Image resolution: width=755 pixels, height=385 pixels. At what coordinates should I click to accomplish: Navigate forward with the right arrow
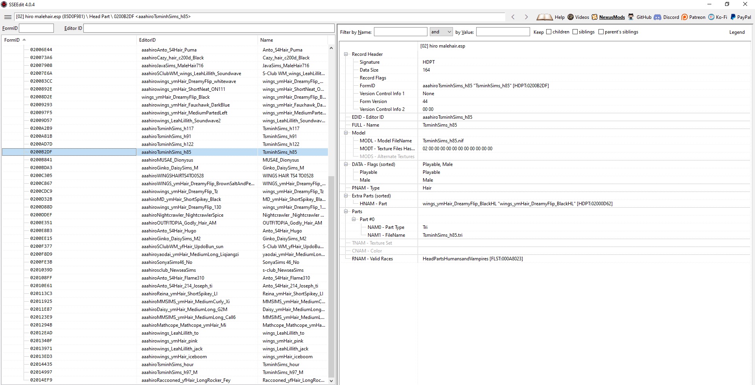tap(526, 17)
